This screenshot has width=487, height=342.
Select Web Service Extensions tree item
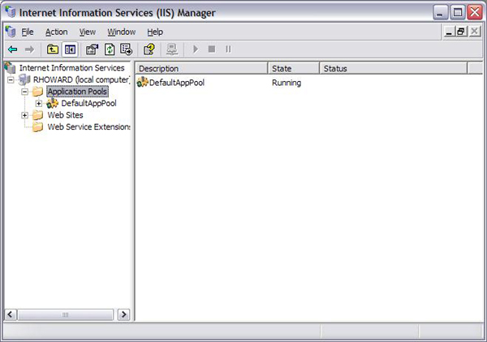click(x=88, y=126)
